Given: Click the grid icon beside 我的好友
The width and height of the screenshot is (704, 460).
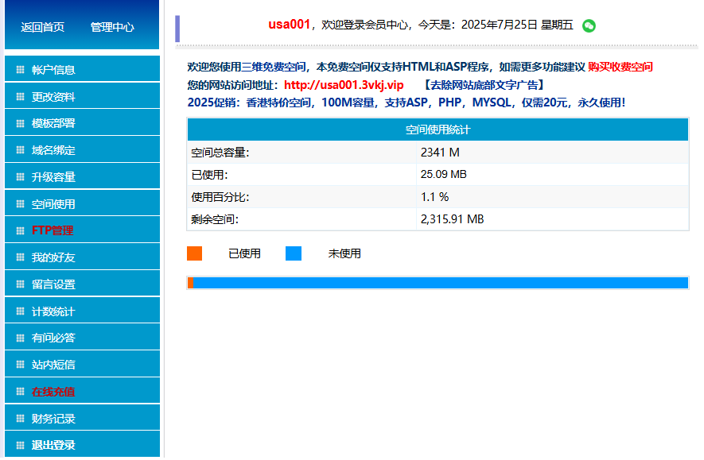Looking at the screenshot, I should point(20,257).
